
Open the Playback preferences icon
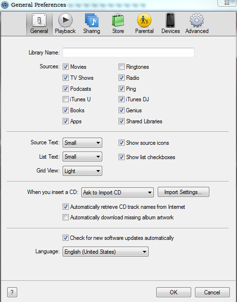(x=65, y=20)
